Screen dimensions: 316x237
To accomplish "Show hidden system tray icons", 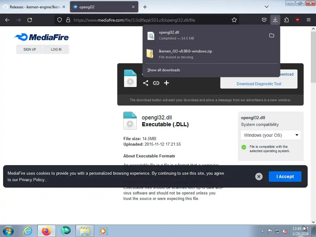I will pos(262,231).
